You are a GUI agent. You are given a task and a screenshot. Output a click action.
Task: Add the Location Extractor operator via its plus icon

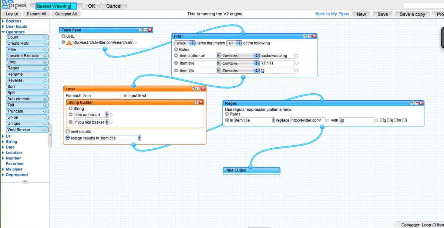[45, 56]
